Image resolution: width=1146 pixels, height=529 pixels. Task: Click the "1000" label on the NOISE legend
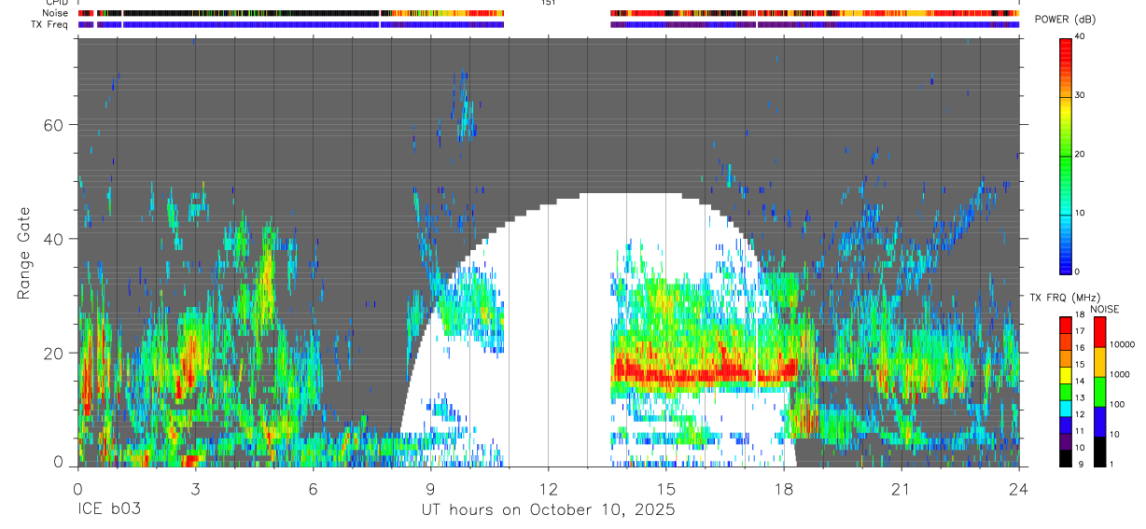pyautogui.click(x=1122, y=374)
